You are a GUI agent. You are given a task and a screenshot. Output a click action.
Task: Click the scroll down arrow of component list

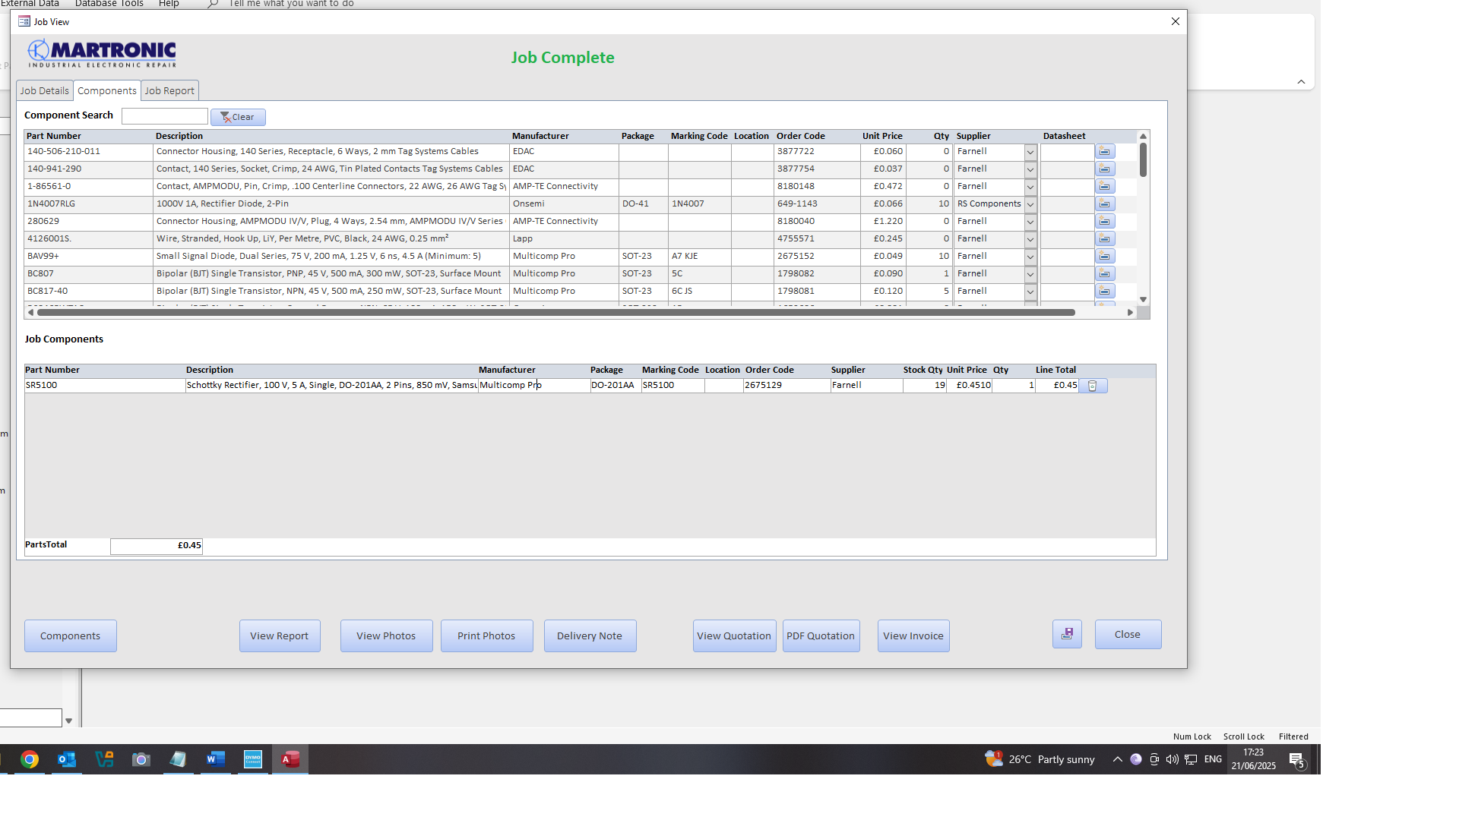click(x=1143, y=300)
